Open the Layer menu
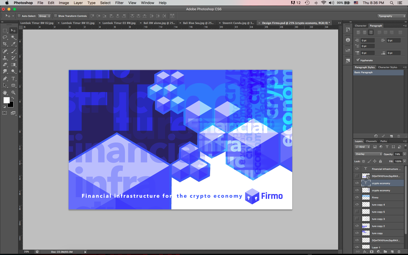Screen dimensions: 408x255 pyautogui.click(x=78, y=3)
